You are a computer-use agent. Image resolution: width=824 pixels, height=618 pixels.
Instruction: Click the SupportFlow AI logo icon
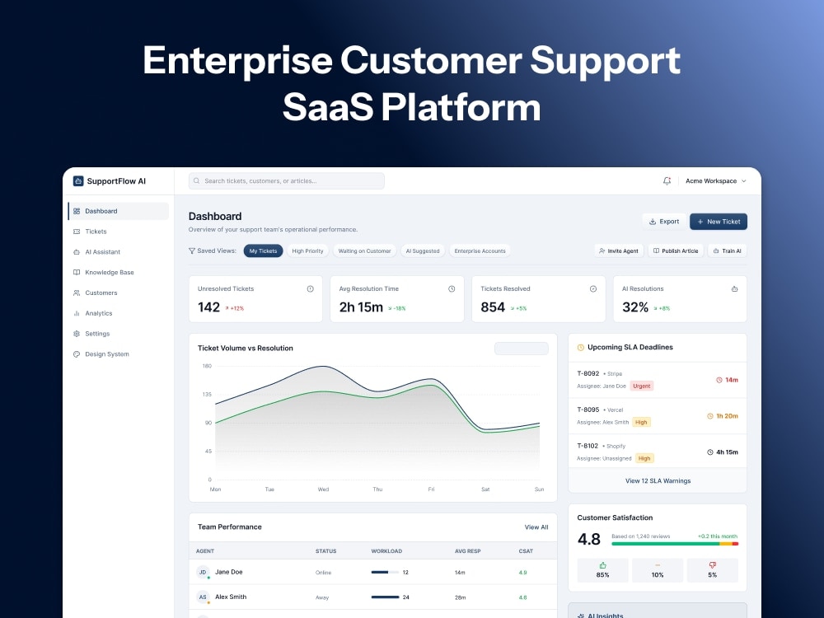click(78, 180)
